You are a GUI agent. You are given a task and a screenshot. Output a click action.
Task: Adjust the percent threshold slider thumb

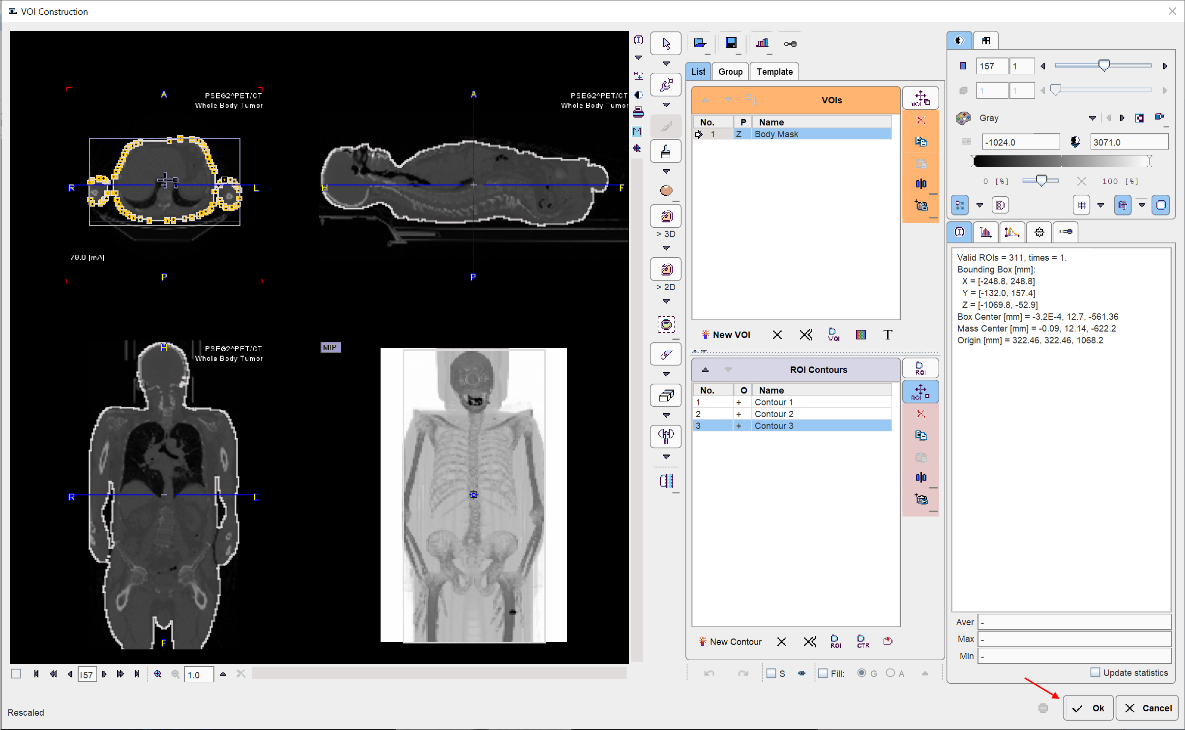1041,181
